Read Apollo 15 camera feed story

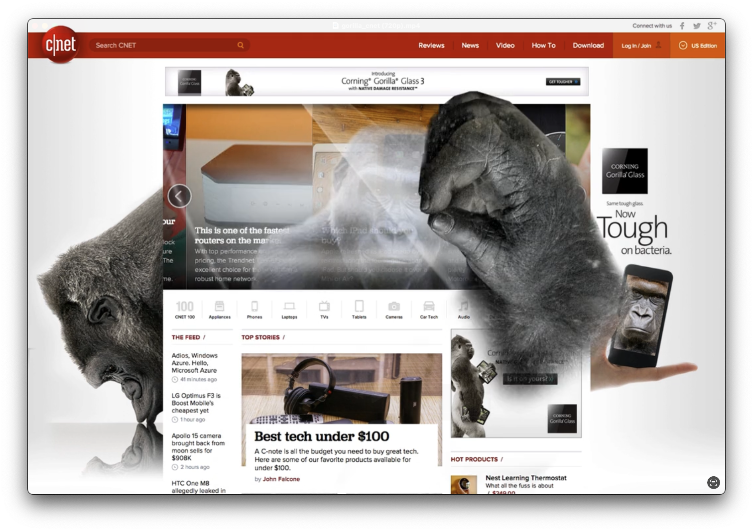[x=198, y=447]
